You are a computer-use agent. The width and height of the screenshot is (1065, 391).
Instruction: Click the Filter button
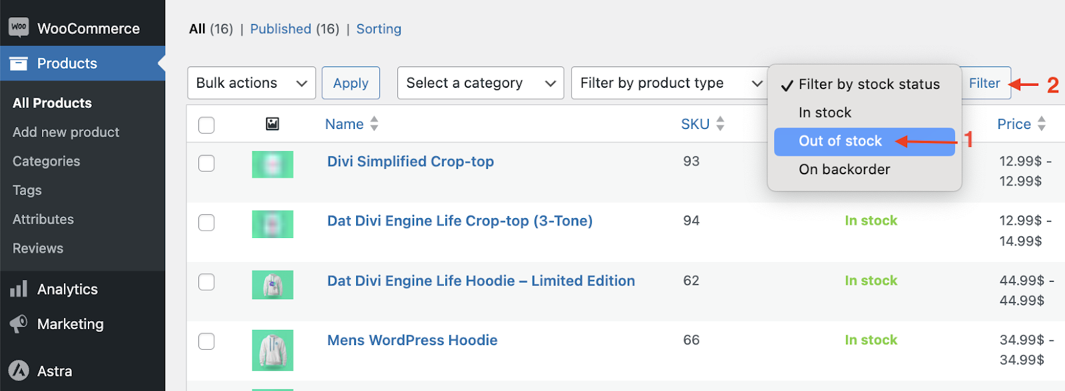(x=985, y=83)
